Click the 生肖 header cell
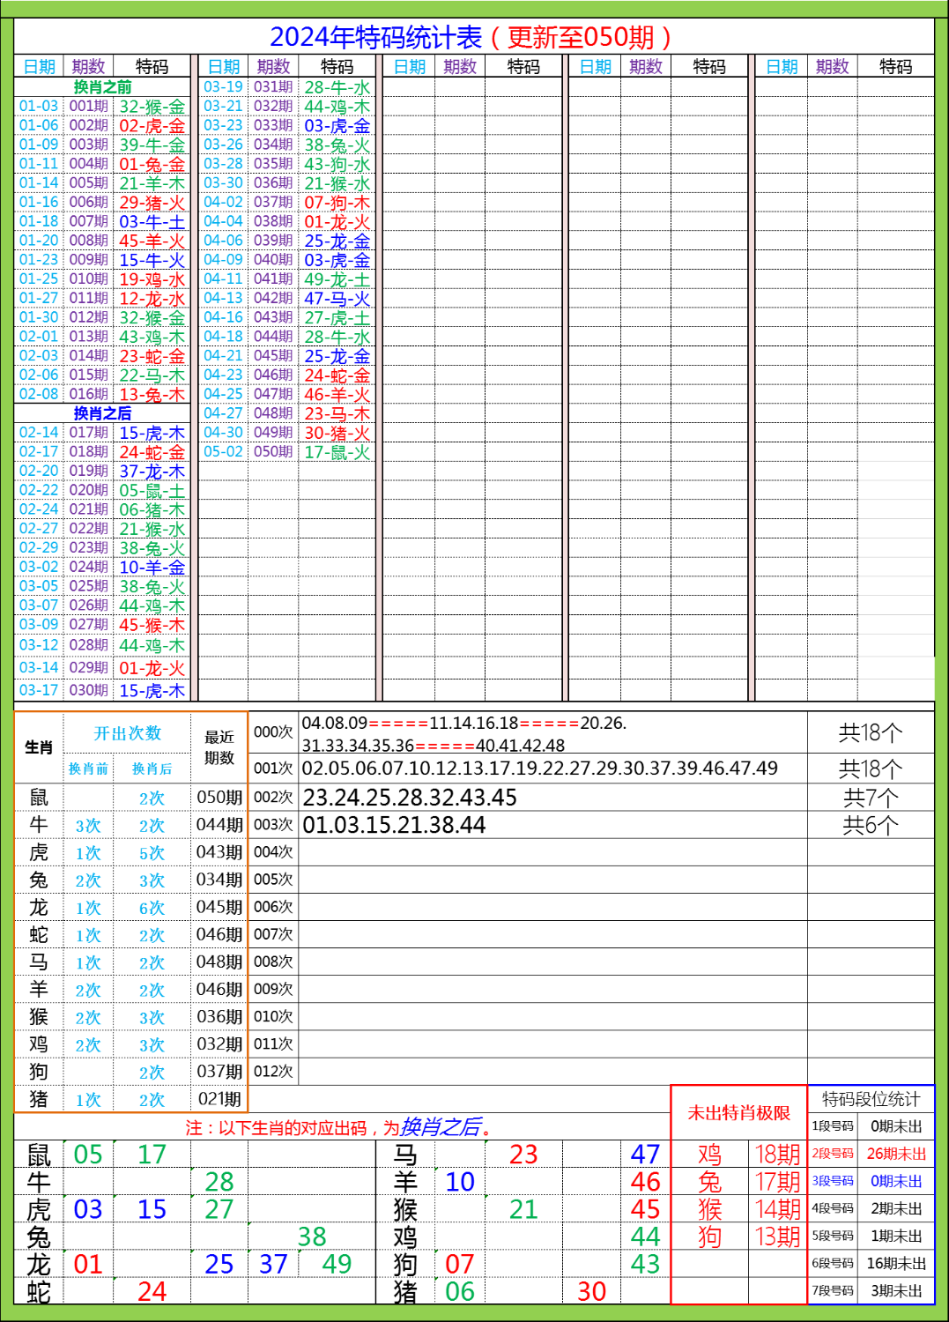The width and height of the screenshot is (949, 1322). coord(35,747)
